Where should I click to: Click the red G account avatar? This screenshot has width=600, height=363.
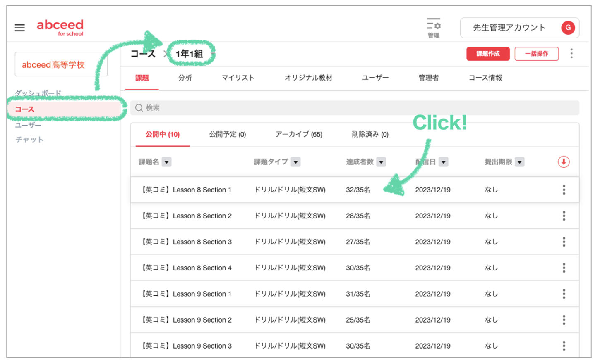click(568, 28)
